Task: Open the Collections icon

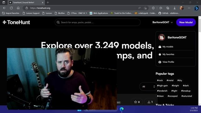Action: click(168, 8)
